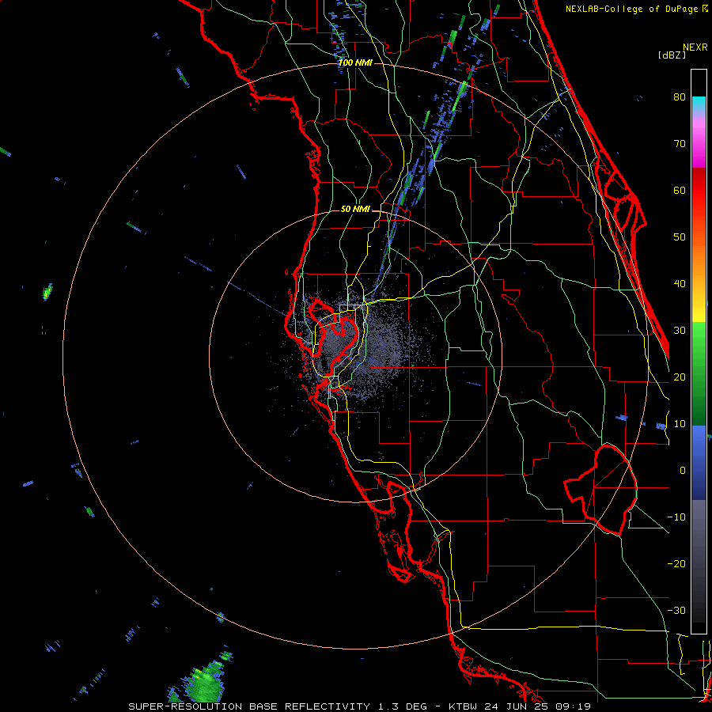The image size is (712, 712).
Task: Click the NEXR label above the color scale
Action: pyautogui.click(x=695, y=47)
